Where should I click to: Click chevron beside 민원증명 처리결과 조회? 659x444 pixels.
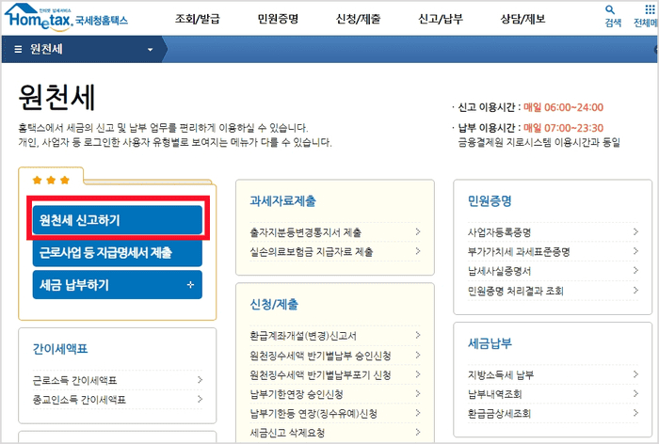pyautogui.click(x=635, y=291)
